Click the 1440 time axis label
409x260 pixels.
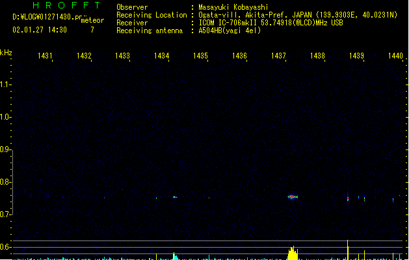tap(396, 56)
